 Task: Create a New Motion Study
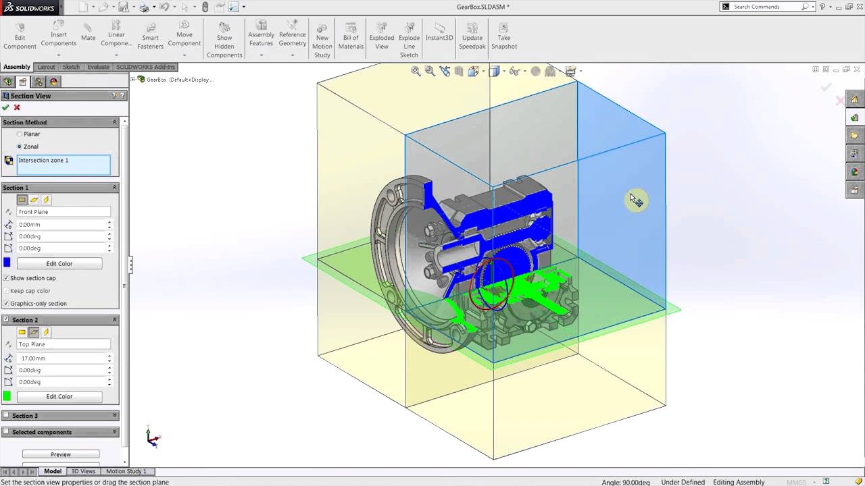(322, 40)
